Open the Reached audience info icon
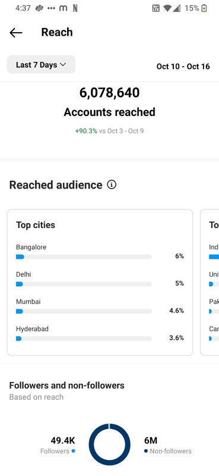This screenshot has height=476, width=219. point(112,184)
